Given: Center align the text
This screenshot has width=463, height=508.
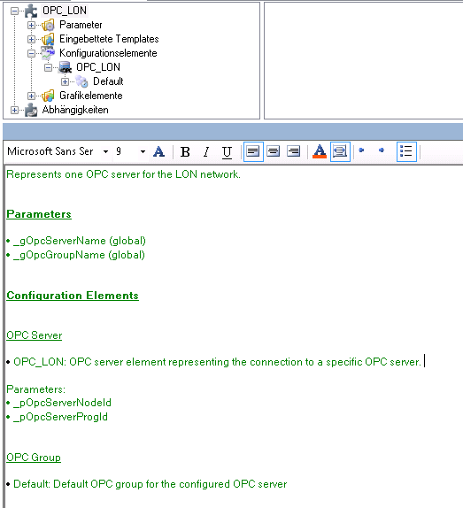Looking at the screenshot, I should point(274,151).
